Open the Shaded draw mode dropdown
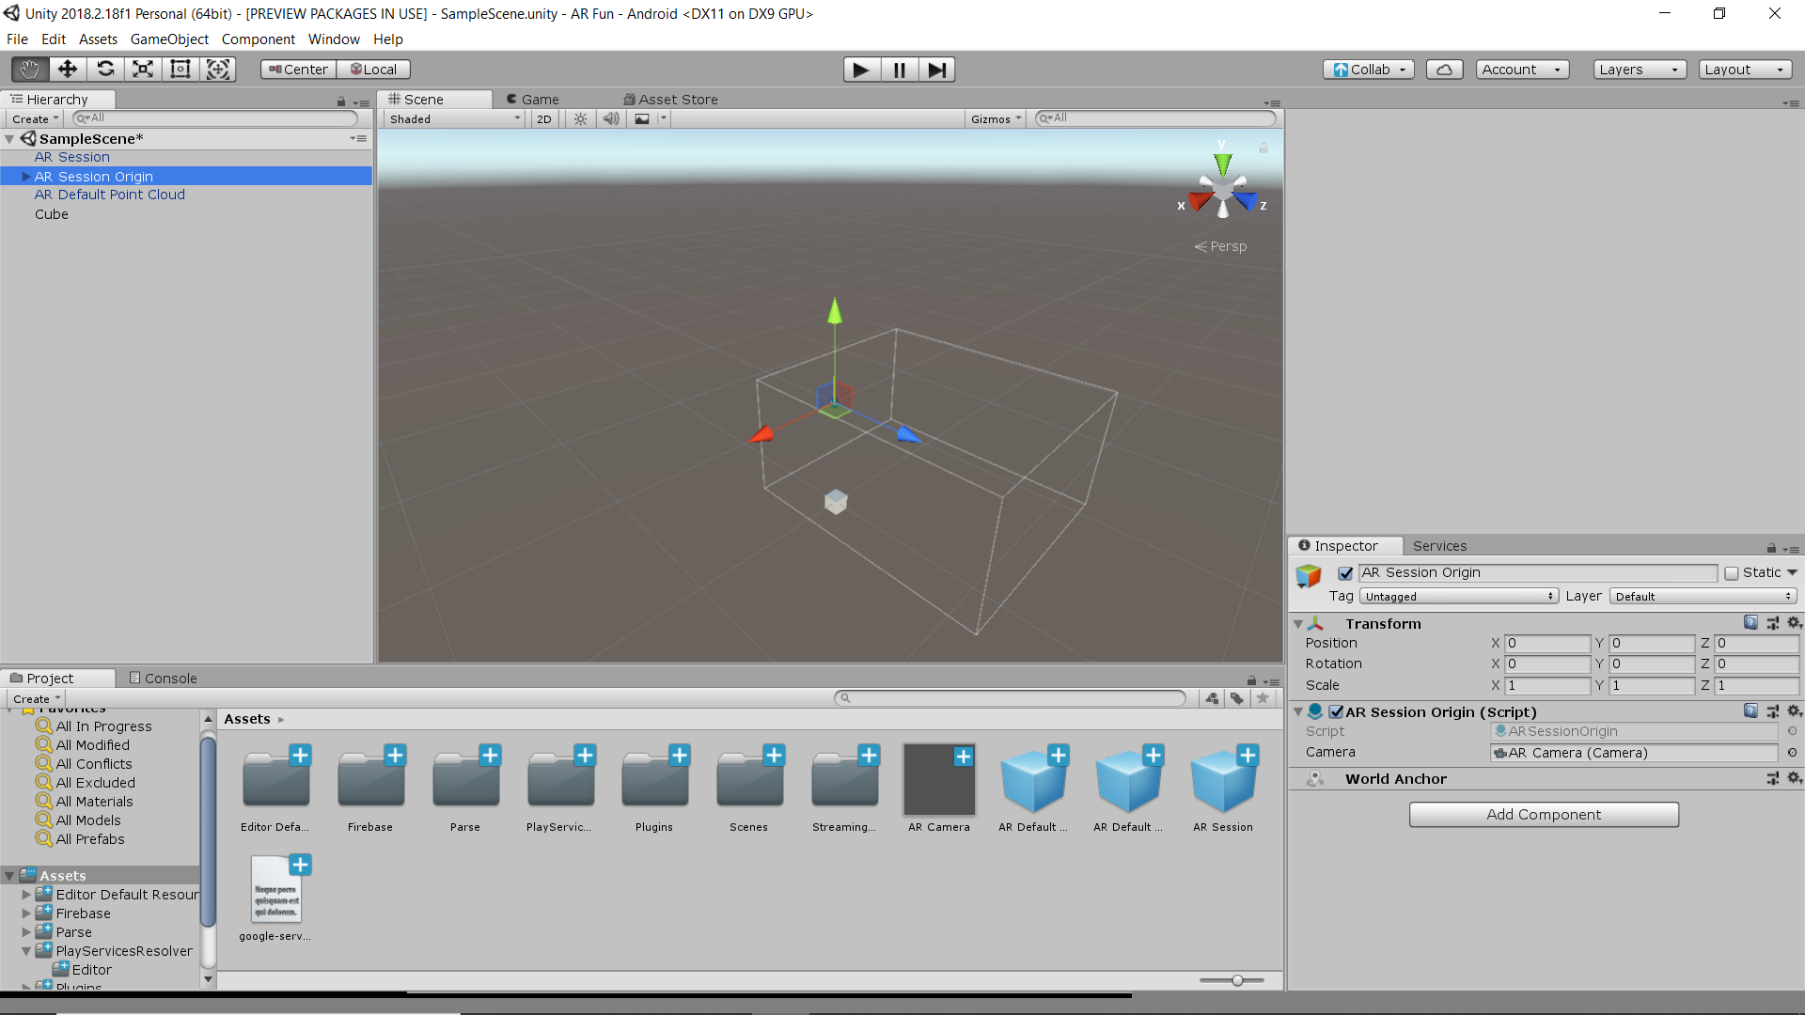Image resolution: width=1805 pixels, height=1015 pixels. [x=455, y=119]
